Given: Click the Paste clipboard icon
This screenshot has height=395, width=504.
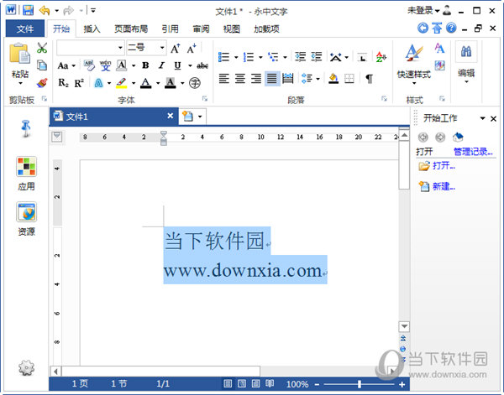Looking at the screenshot, I should click(19, 54).
